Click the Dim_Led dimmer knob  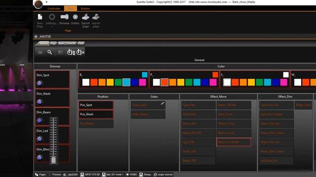(39, 139)
